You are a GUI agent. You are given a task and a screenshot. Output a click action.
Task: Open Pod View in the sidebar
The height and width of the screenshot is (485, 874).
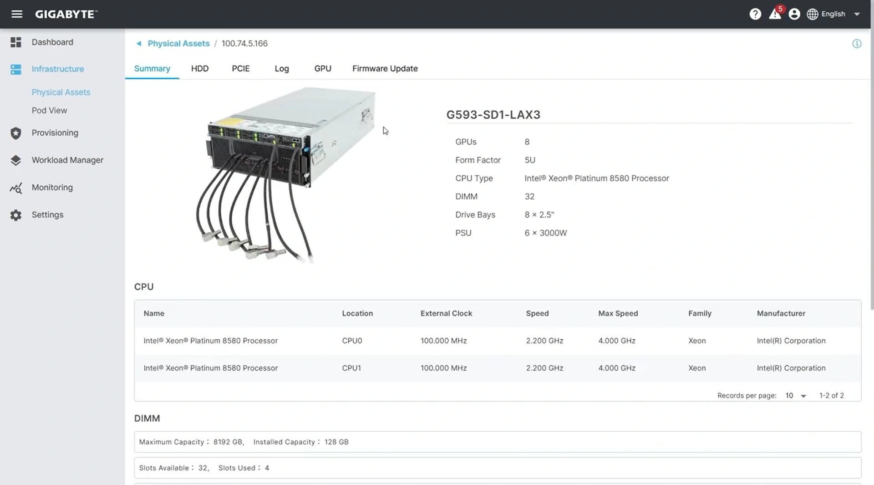[49, 111]
